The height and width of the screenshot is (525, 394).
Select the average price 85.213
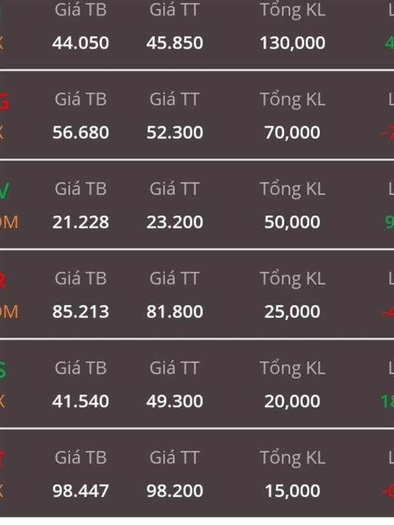[81, 312]
